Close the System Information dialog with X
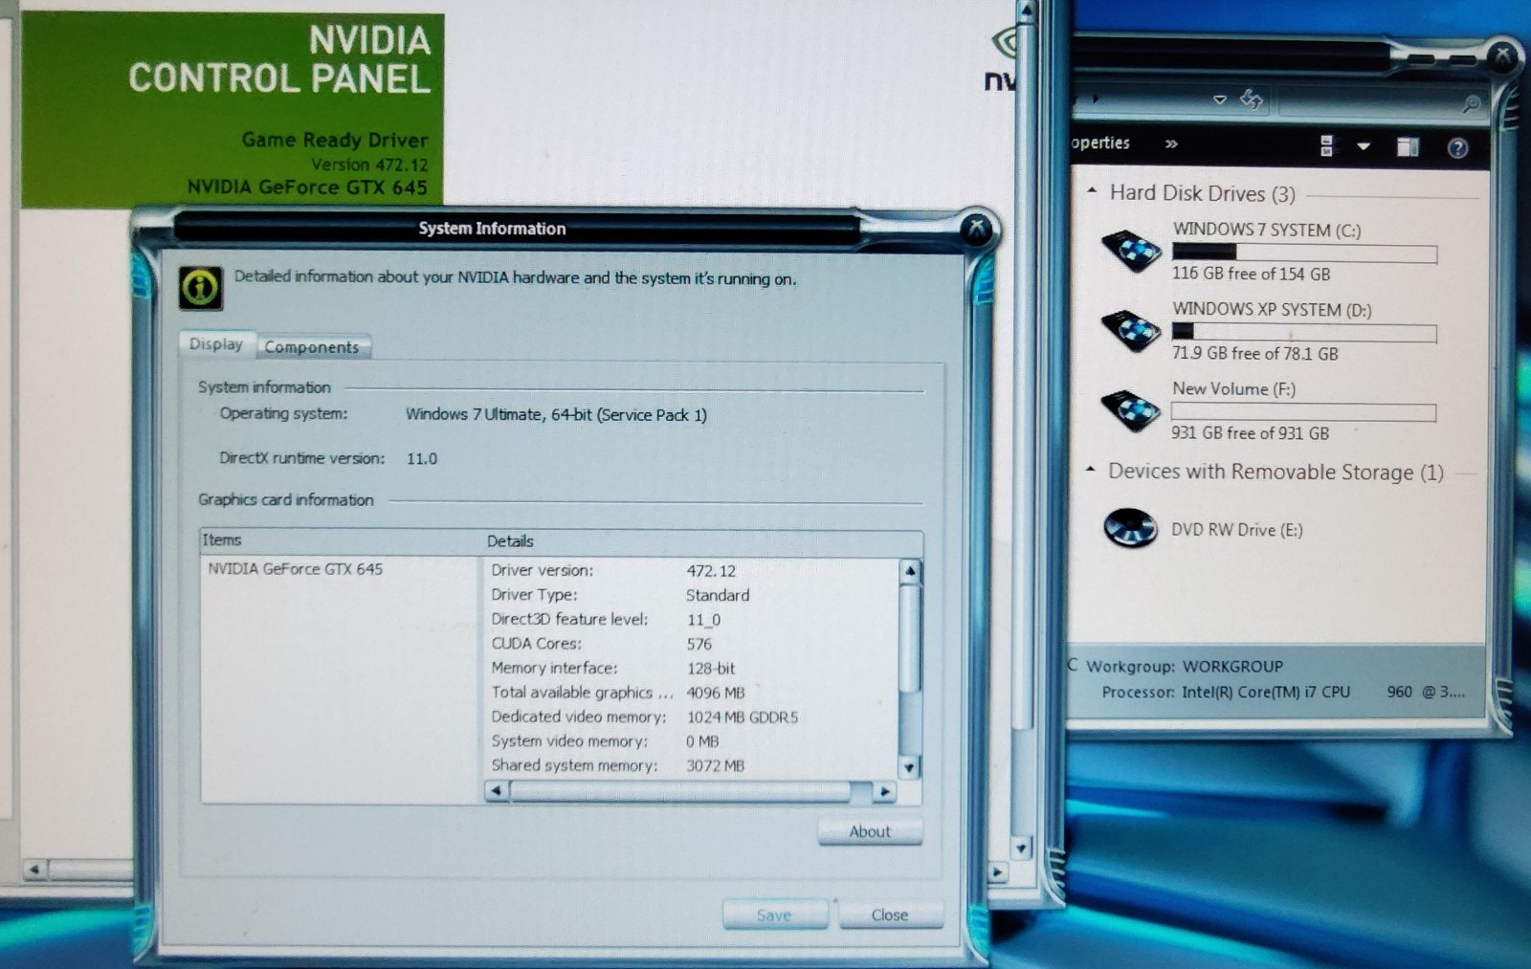 (976, 228)
